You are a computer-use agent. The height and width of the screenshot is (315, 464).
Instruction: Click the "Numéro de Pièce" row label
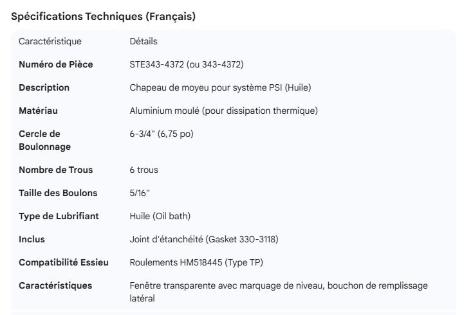tap(55, 64)
